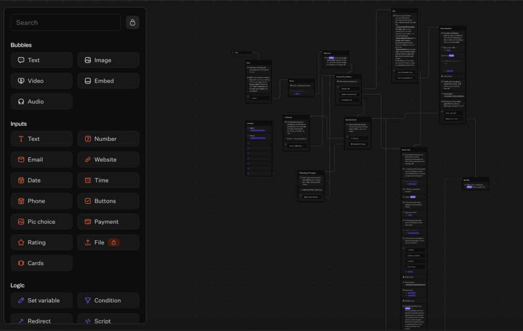Select the variables group title
This screenshot has width=523, height=331.
click(x=250, y=123)
